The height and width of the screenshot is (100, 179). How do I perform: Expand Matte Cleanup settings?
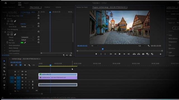pos(5,48)
